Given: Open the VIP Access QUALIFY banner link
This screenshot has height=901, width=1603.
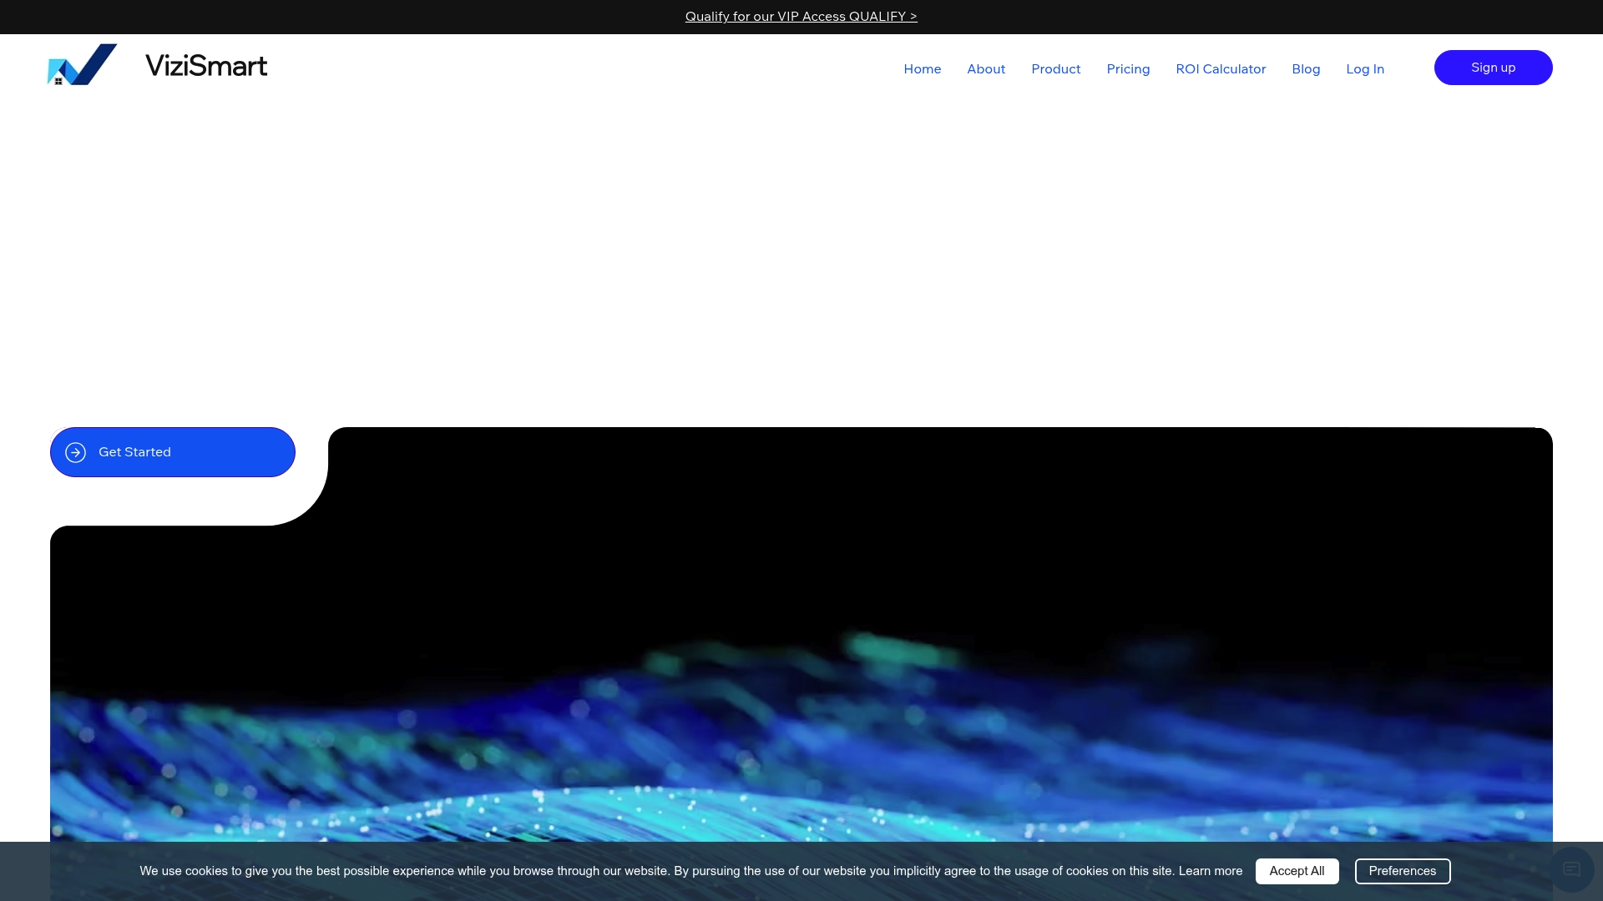Looking at the screenshot, I should pos(801,17).
